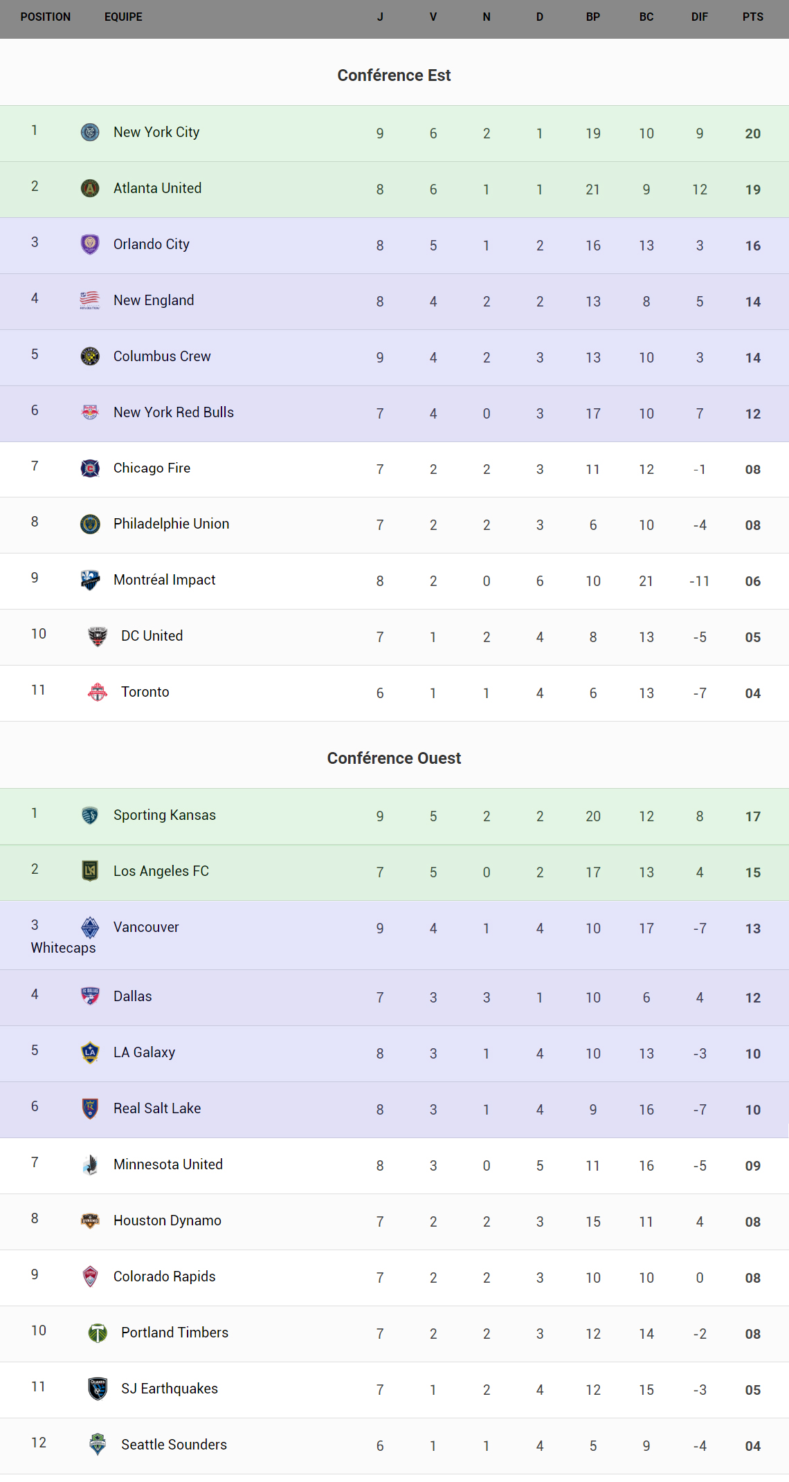
Task: Click the Orlando City crest icon
Action: (90, 244)
